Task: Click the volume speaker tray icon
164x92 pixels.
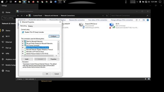Action: point(149,2)
